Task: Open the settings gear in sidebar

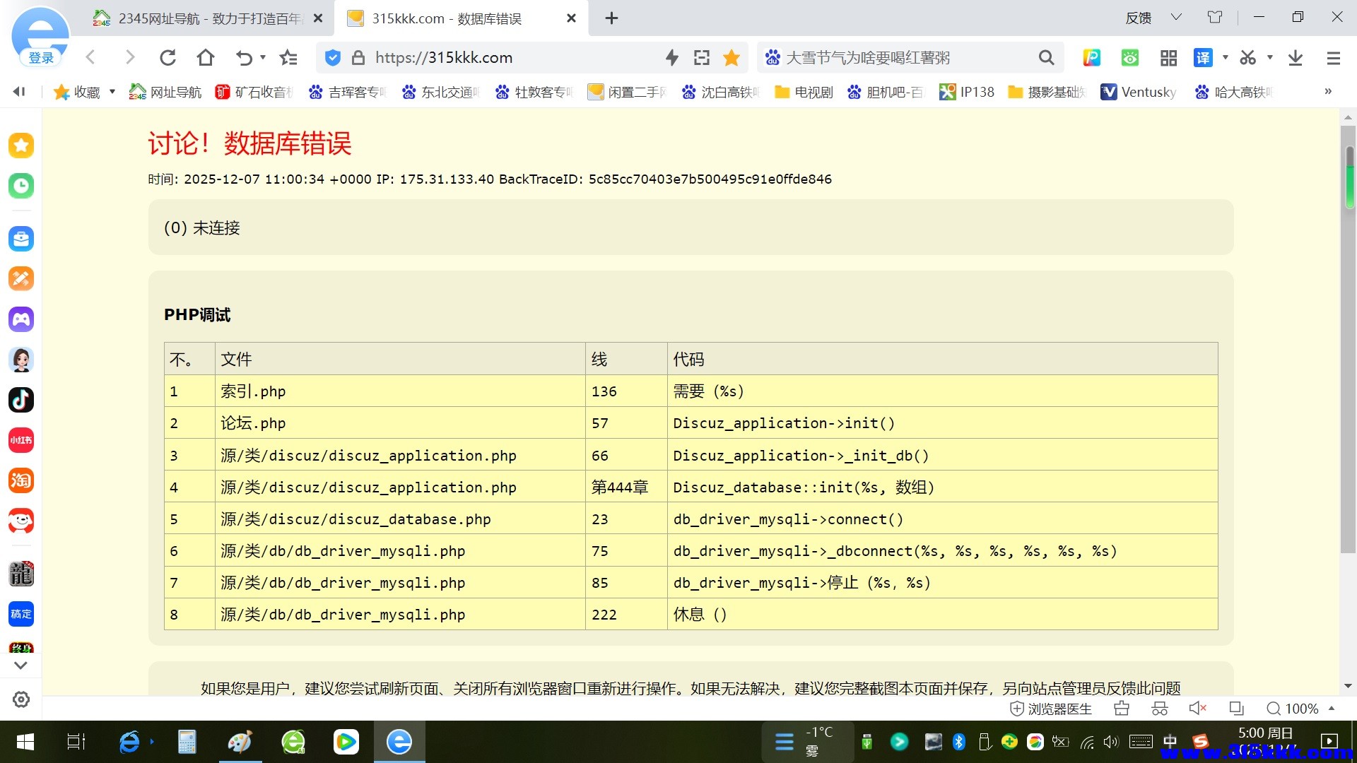Action: coord(21,699)
